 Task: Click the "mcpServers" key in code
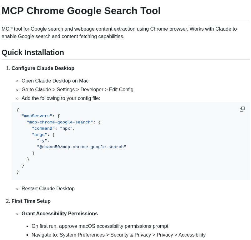37,116
